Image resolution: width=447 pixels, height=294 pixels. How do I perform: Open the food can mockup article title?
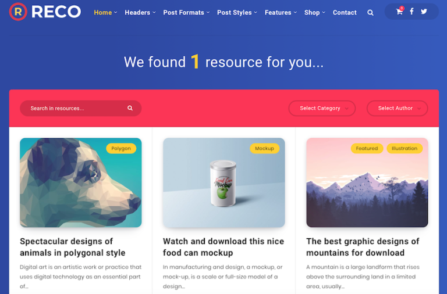(223, 247)
